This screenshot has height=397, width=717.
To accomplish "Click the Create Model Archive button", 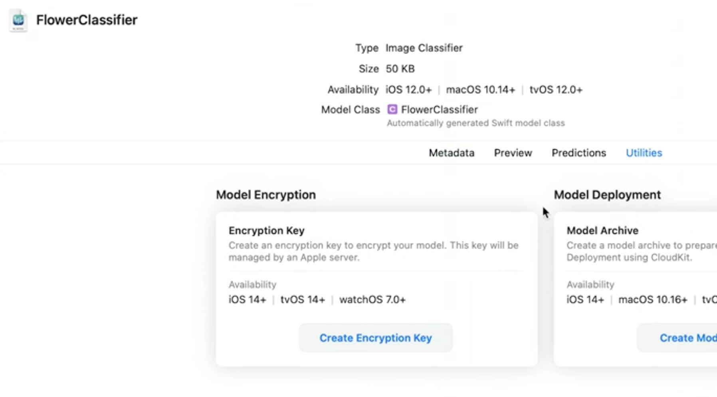I will (687, 338).
